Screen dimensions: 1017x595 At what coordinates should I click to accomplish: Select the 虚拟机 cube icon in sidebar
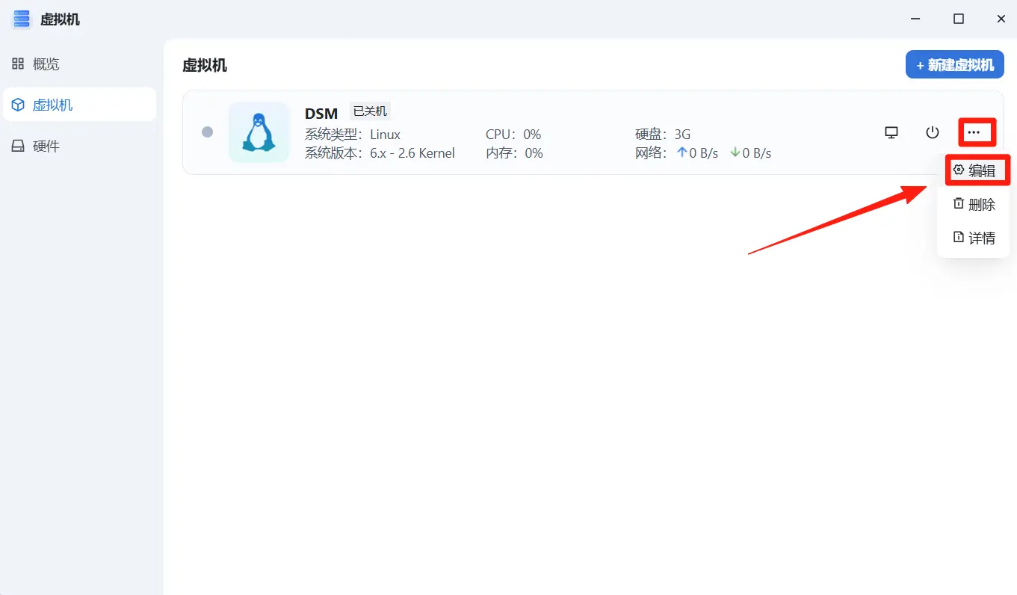[x=18, y=105]
